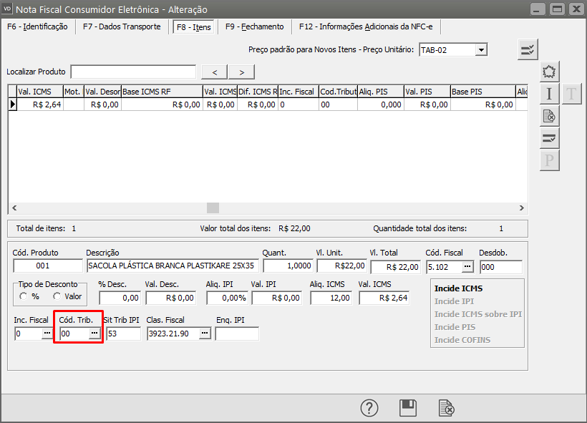
Task: Save the invoice with floppy disk icon
Action: pyautogui.click(x=407, y=408)
